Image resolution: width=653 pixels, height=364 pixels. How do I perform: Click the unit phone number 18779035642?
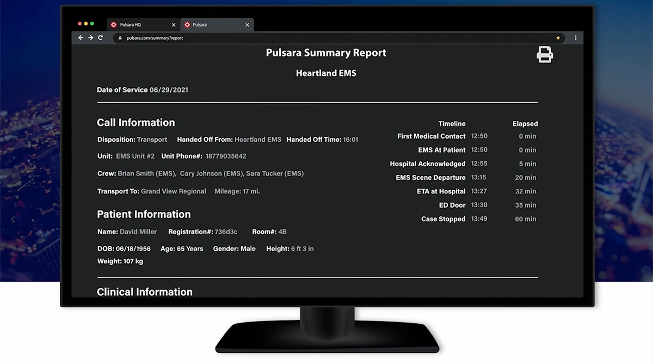225,156
